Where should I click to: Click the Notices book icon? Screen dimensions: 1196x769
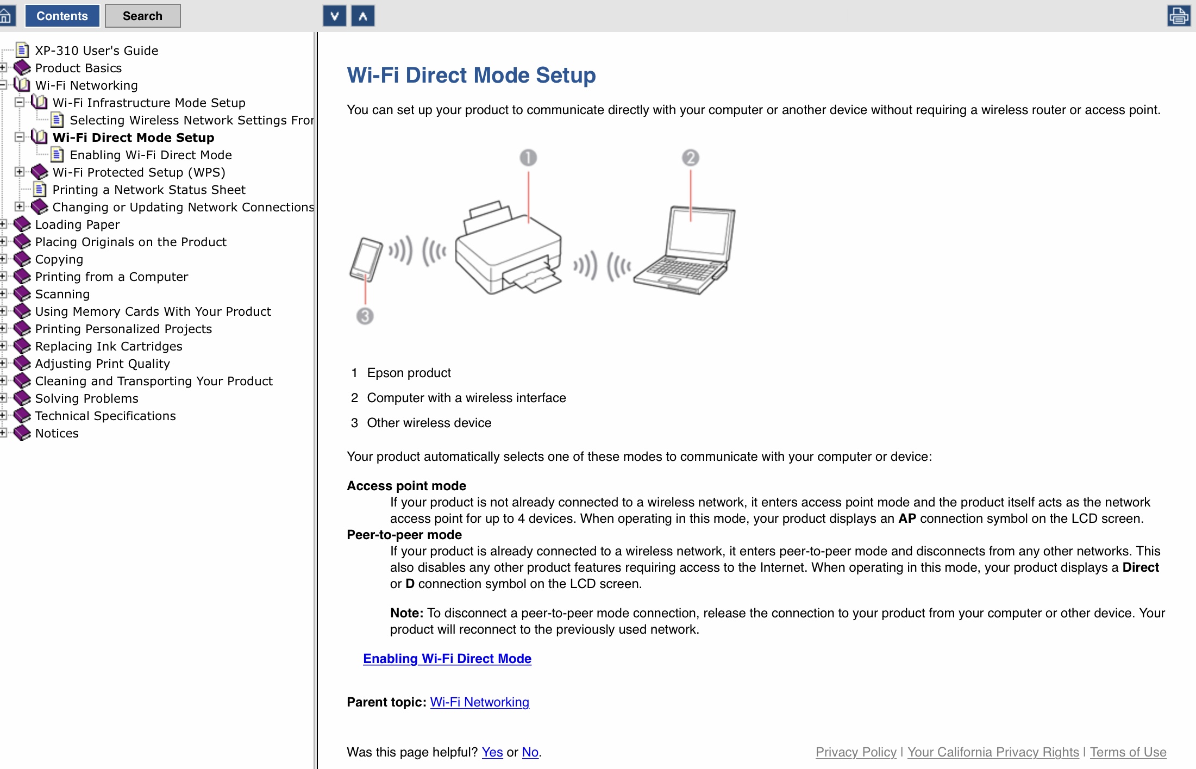[x=22, y=433]
